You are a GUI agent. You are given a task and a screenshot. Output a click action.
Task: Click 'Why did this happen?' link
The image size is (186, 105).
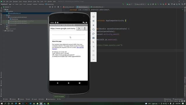(68, 48)
